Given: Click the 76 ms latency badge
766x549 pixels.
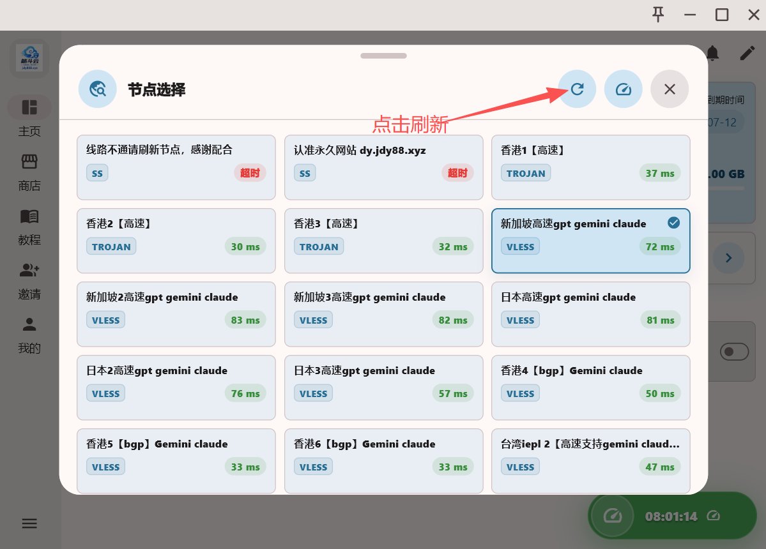Looking at the screenshot, I should tap(245, 393).
